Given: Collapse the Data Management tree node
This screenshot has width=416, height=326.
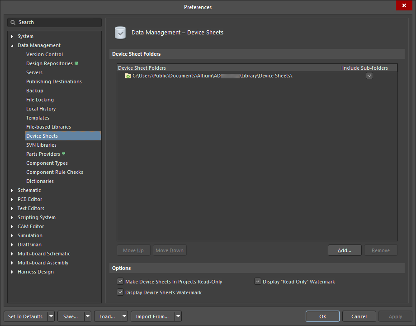Looking at the screenshot, I should pos(12,45).
